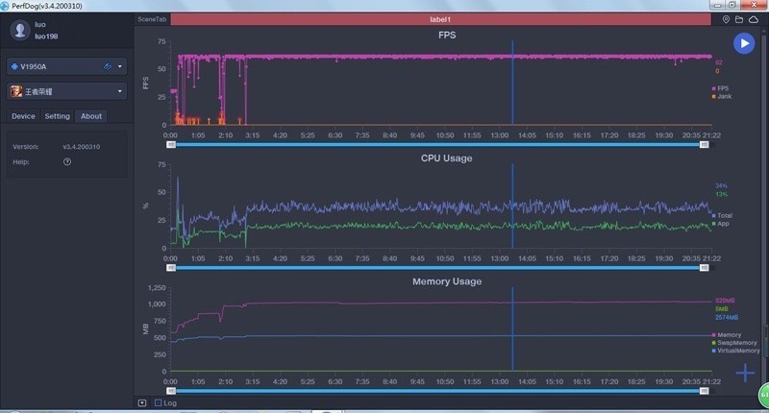Click the FPS chart title
The width and height of the screenshot is (769, 413).
click(x=447, y=36)
